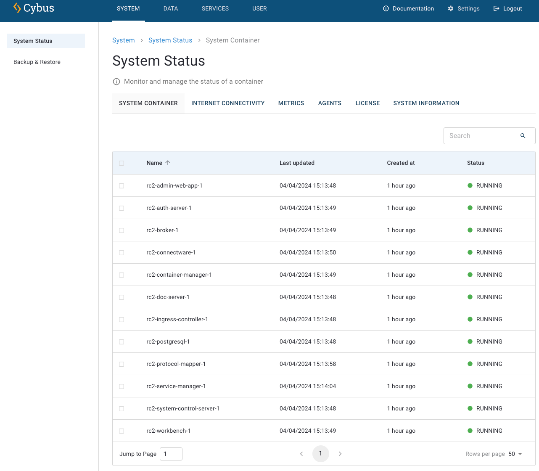Switch to the INTERNET CONNECTIVITY tab
Viewport: 539px width, 471px height.
(x=227, y=103)
